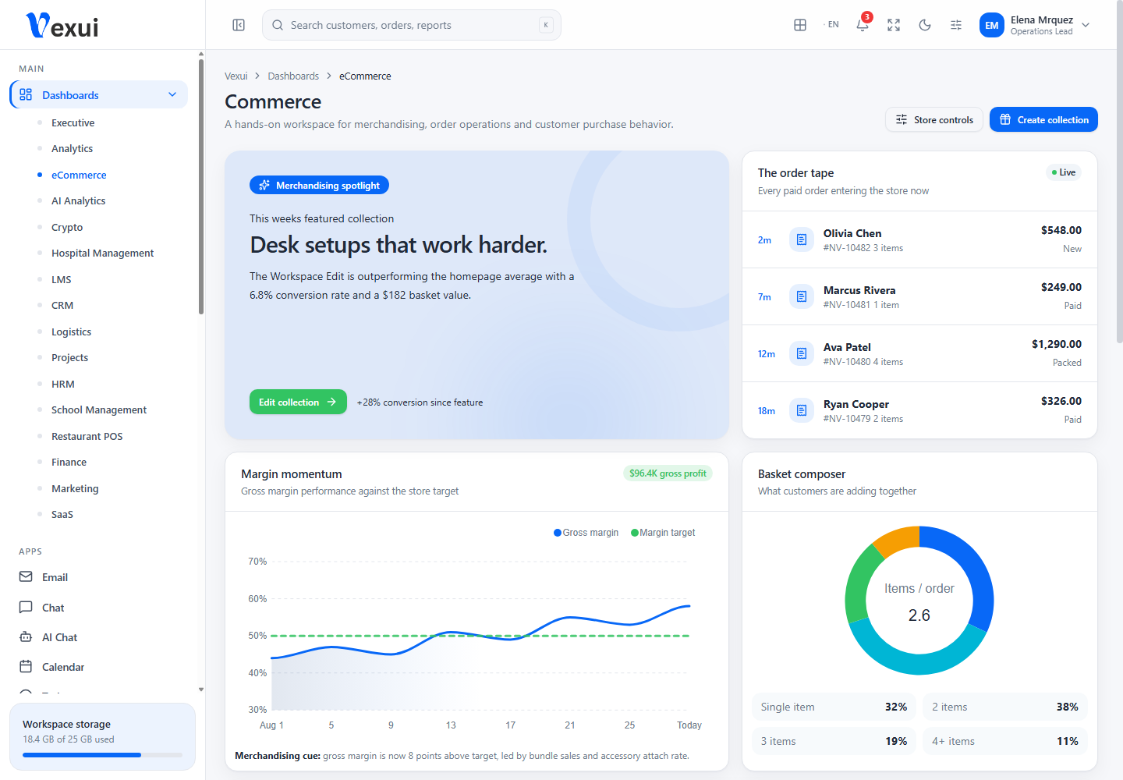Open the Finance dashboard
Screen dimensions: 1123x780
click(x=69, y=462)
